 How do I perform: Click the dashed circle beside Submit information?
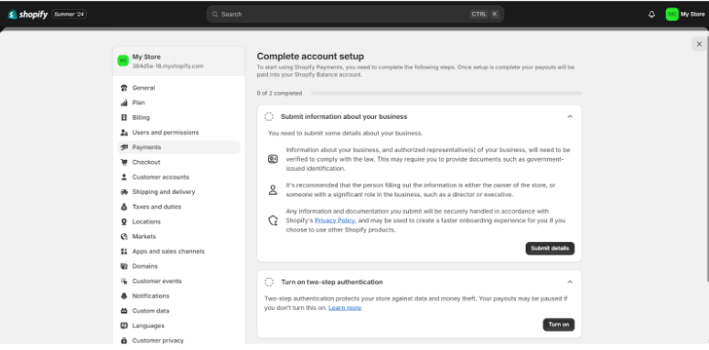[269, 117]
